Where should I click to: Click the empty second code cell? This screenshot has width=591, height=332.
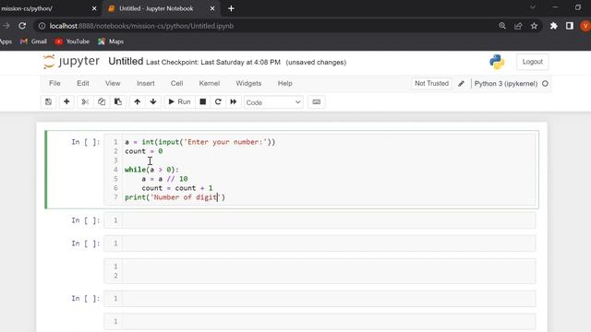(320, 220)
